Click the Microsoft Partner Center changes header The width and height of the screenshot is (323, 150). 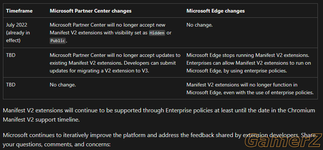point(91,11)
